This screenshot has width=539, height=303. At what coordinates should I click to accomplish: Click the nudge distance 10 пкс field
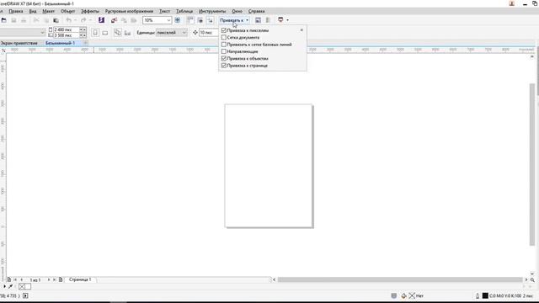pos(208,33)
